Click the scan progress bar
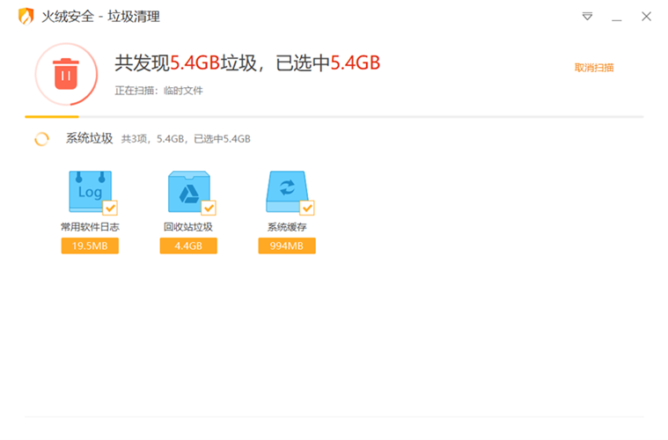This screenshot has height=440, width=668. click(x=334, y=116)
